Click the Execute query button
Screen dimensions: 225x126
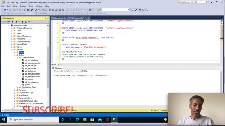(42, 14)
